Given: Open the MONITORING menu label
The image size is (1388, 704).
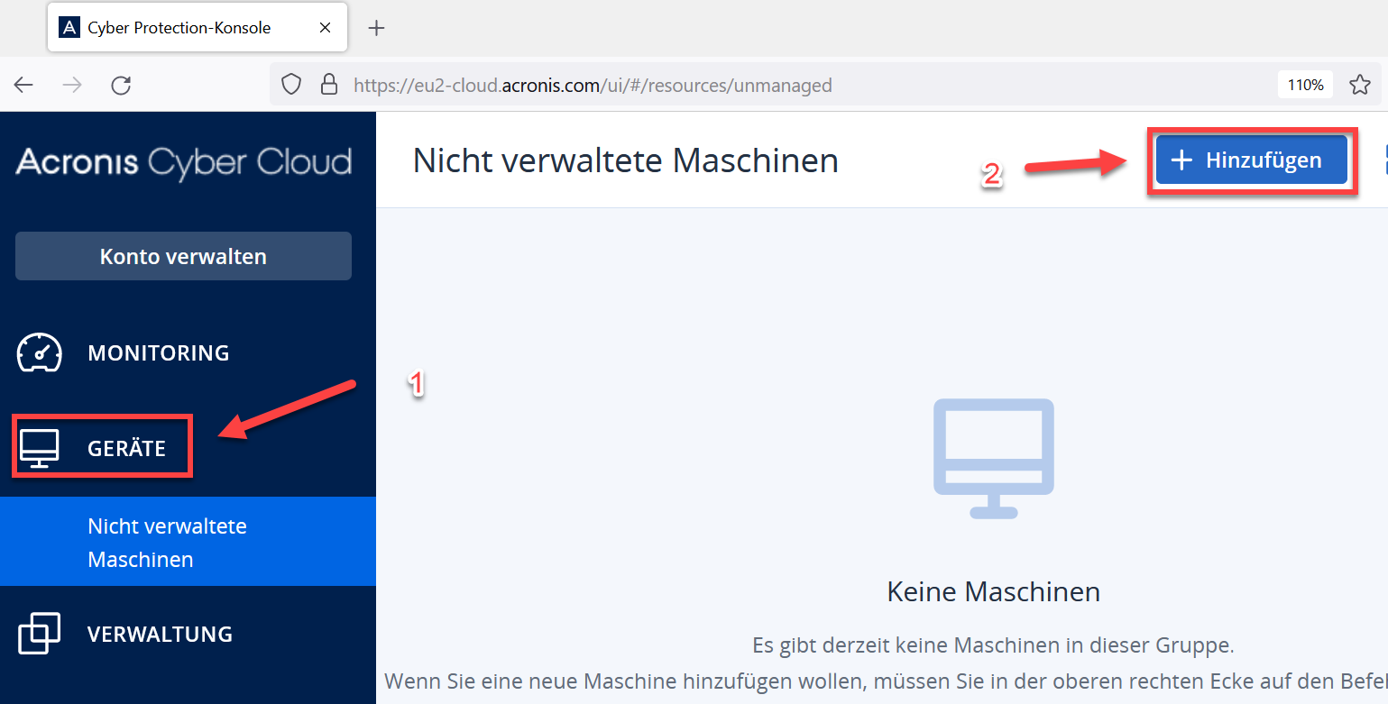Looking at the screenshot, I should (159, 352).
